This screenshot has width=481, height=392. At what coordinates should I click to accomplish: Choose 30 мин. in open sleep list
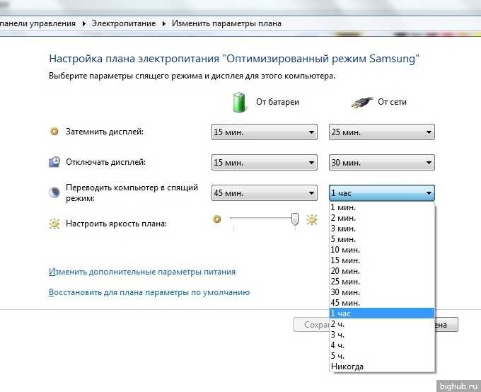382,292
